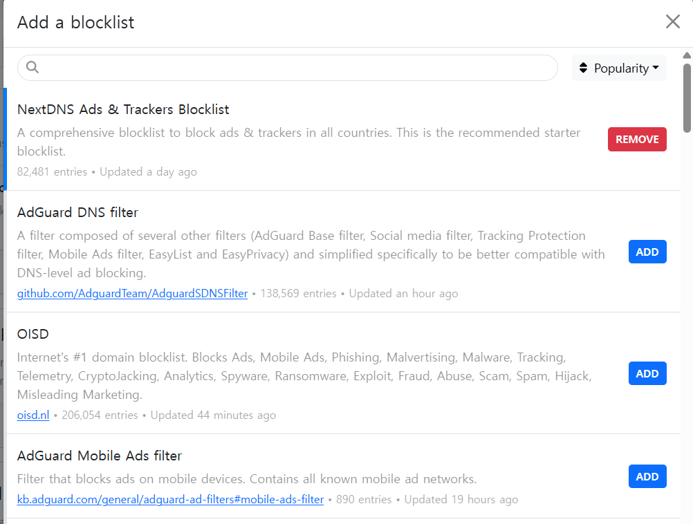Viewport: 693px width, 524px height.
Task: Select AdGuard DNS filter title
Action: [x=77, y=212]
